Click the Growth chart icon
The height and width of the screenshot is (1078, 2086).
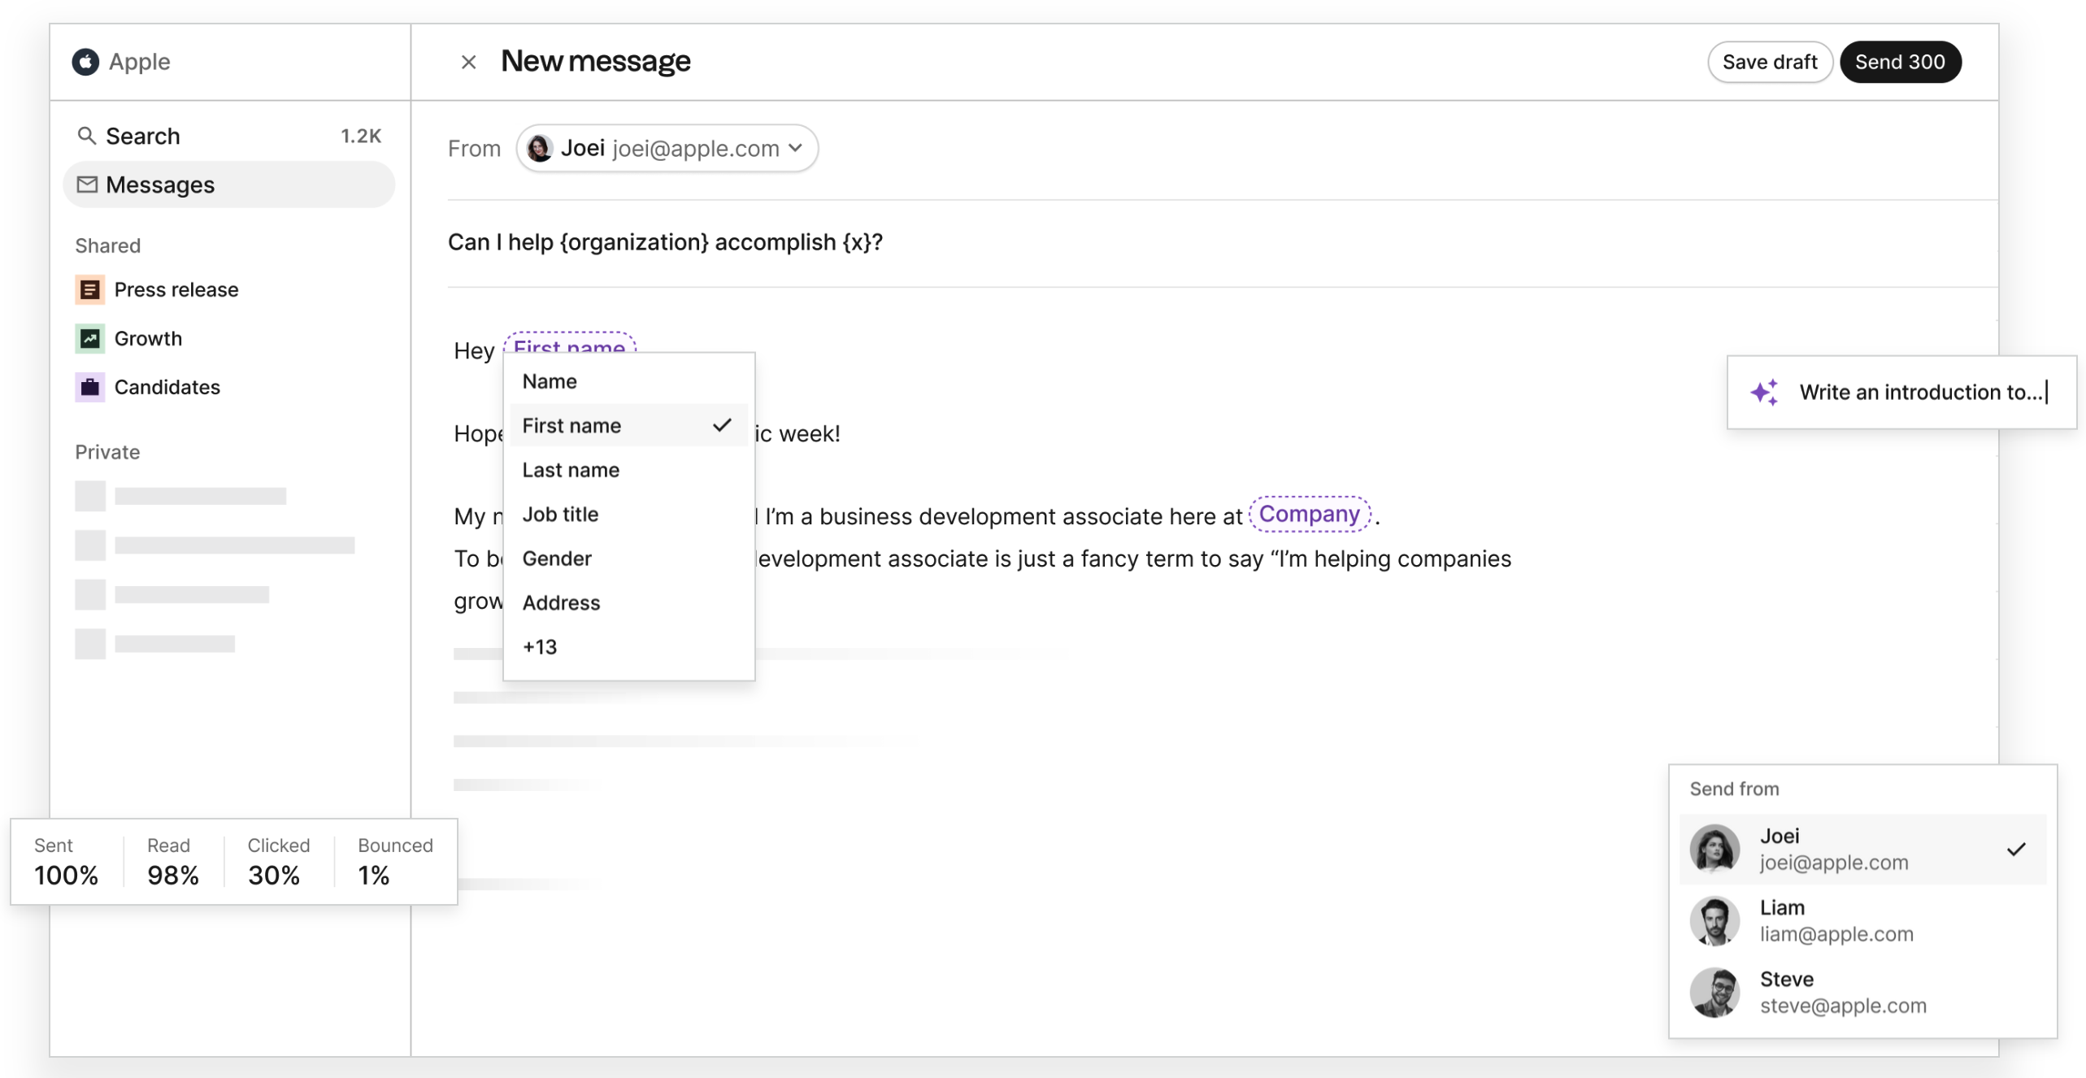89,338
